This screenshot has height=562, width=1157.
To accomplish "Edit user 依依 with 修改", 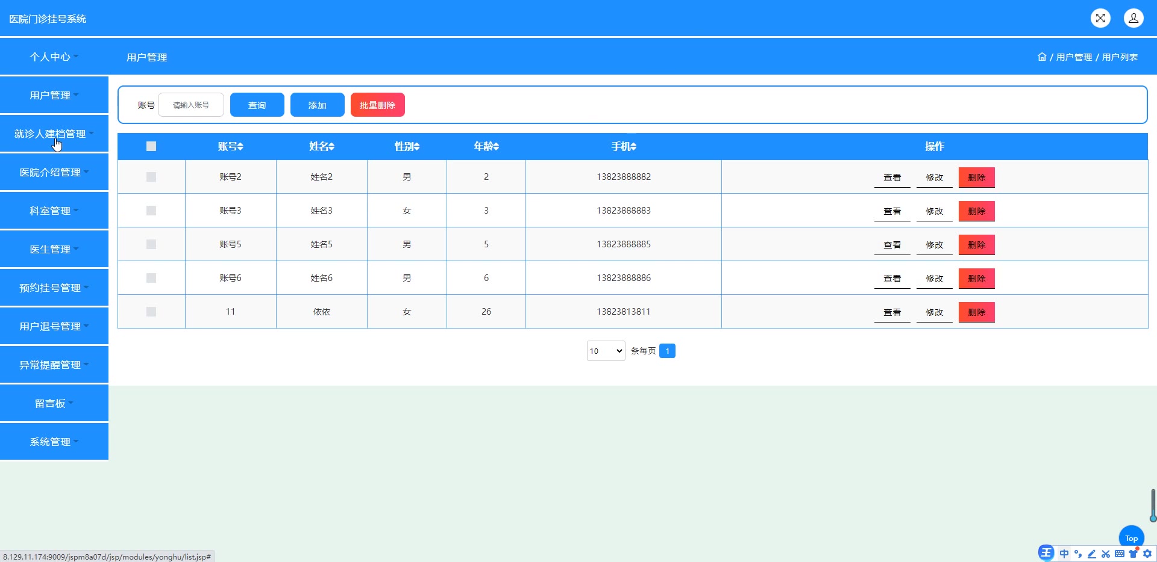I will (935, 312).
